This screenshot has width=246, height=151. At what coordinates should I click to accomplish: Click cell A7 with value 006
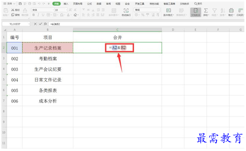coord(15,101)
